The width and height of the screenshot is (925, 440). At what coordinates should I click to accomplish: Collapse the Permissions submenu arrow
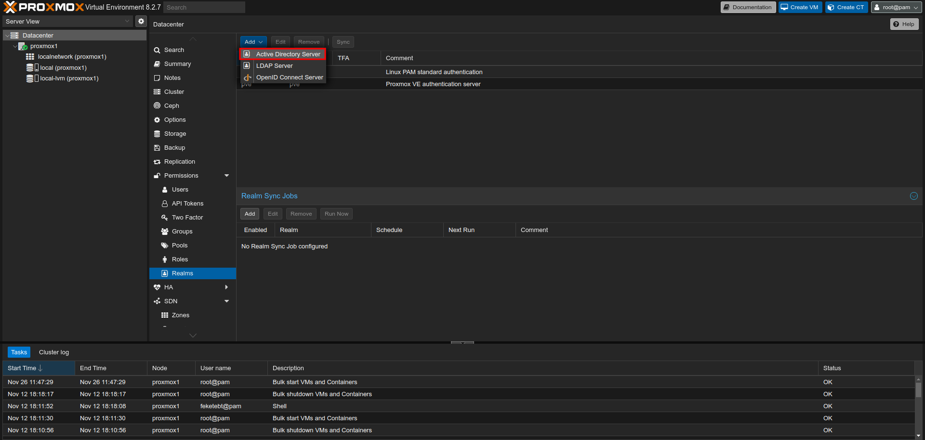[227, 176]
